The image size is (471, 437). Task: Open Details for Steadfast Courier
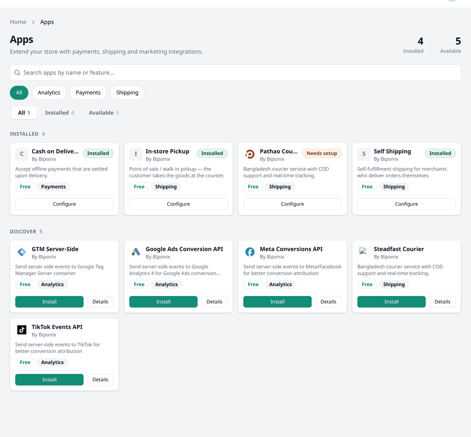[x=443, y=302]
